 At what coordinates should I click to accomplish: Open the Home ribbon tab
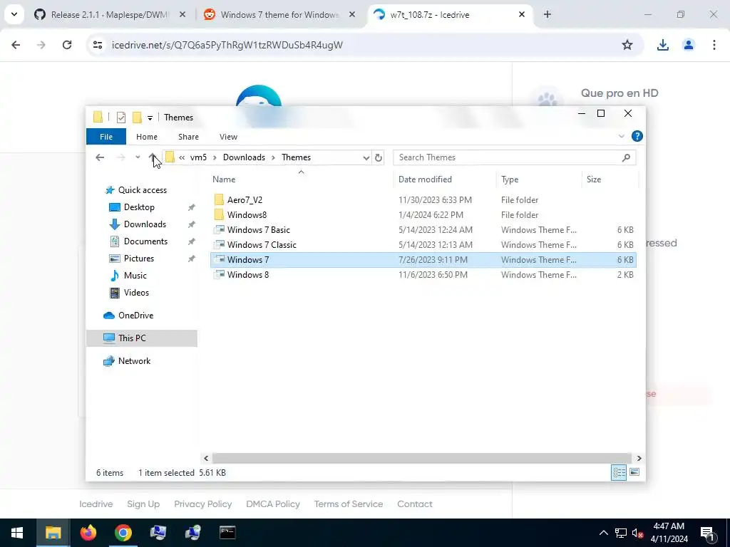147,137
